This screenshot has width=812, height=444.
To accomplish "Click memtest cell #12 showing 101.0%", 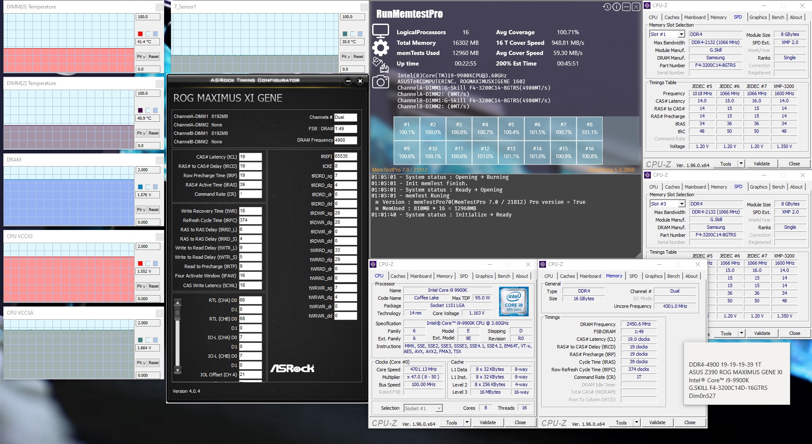I will coord(485,153).
